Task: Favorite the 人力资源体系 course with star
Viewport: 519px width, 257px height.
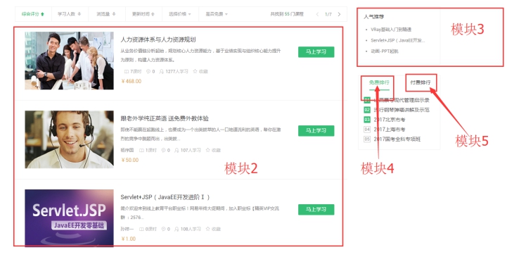Action: [x=195, y=71]
